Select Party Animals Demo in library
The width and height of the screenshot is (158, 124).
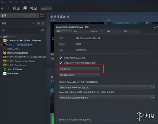pos(18,53)
